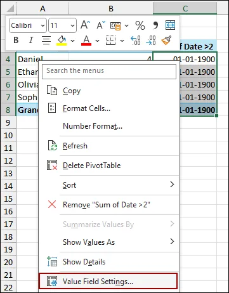Screen dimensions: 229x293
Task: Select the Format Painter brush
Action: tap(166, 40)
